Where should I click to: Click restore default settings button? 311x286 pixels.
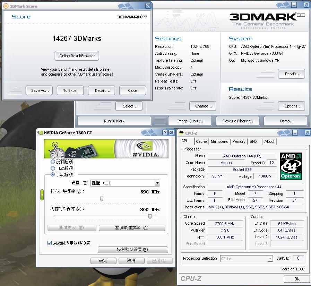click(x=133, y=250)
